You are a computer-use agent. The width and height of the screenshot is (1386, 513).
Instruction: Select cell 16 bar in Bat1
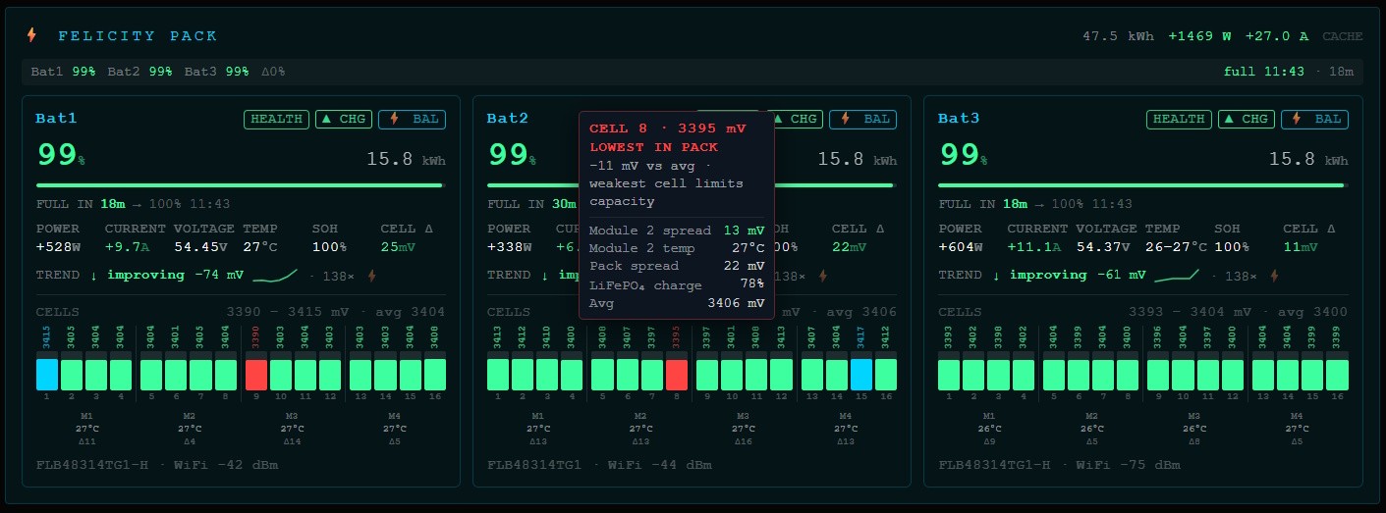(x=434, y=375)
